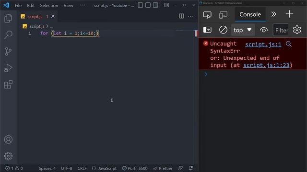Click the console Filter field

click(x=281, y=30)
